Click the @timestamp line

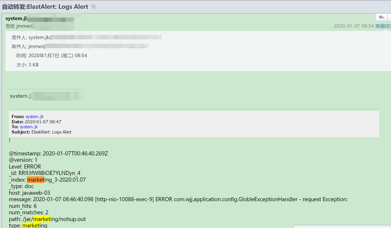point(59,153)
